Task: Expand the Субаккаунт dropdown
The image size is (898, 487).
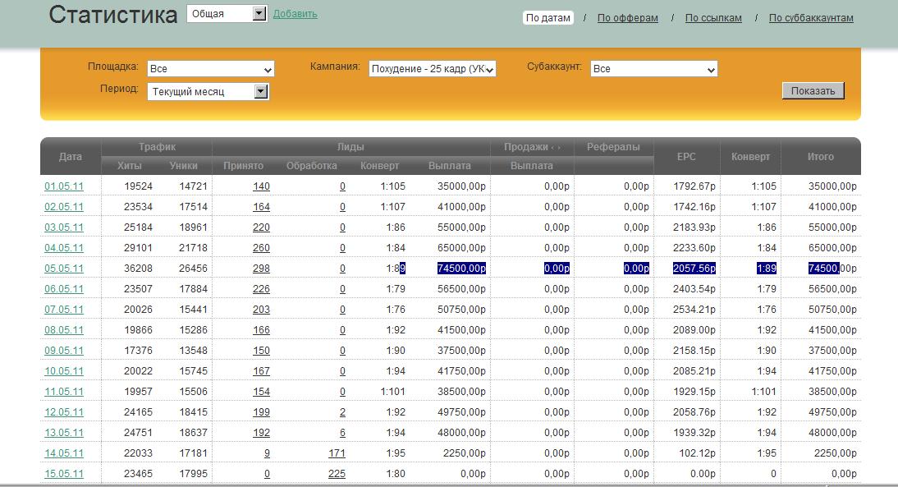Action: [653, 70]
